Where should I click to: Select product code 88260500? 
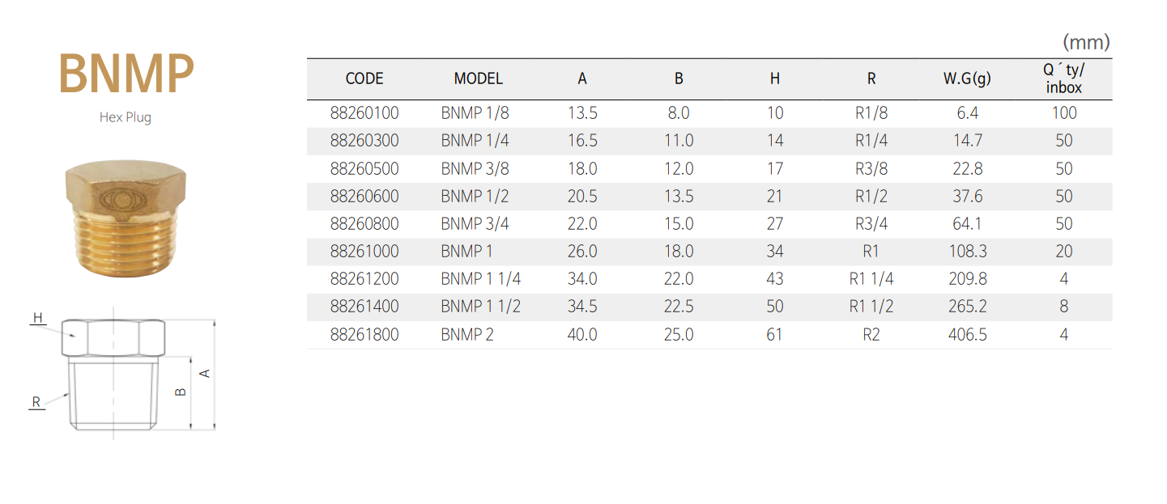(x=364, y=169)
